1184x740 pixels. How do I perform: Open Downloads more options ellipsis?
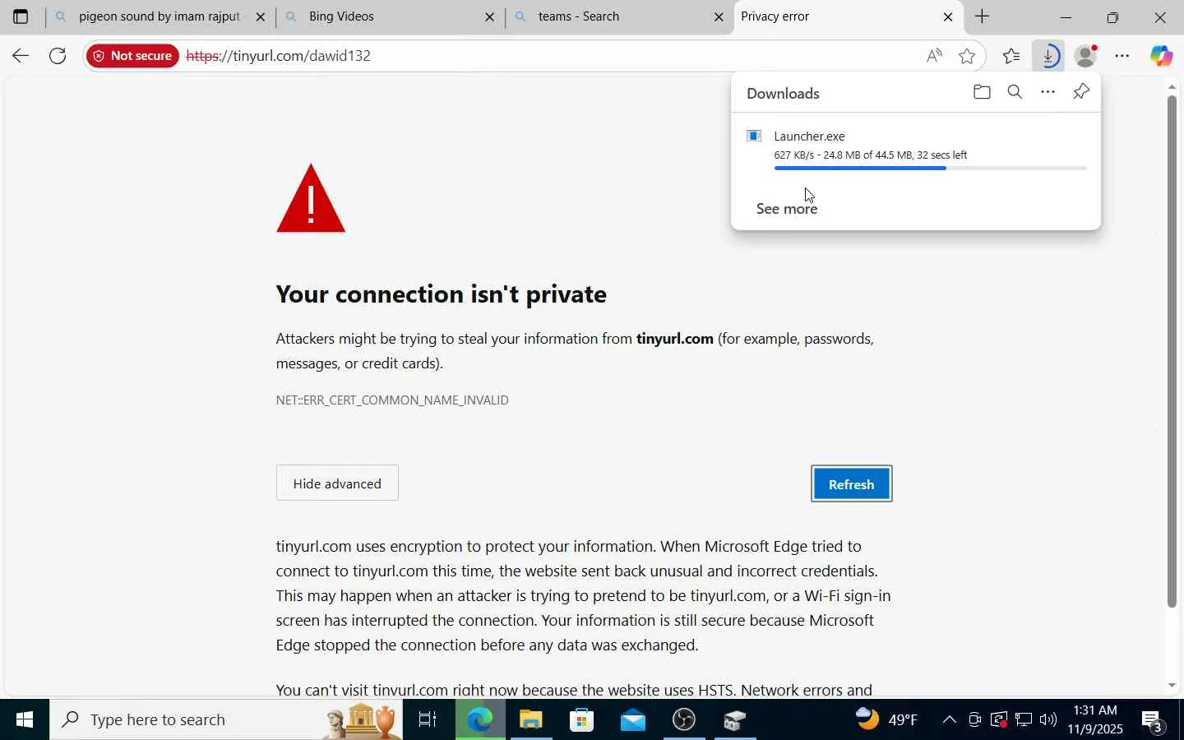pos(1048,92)
